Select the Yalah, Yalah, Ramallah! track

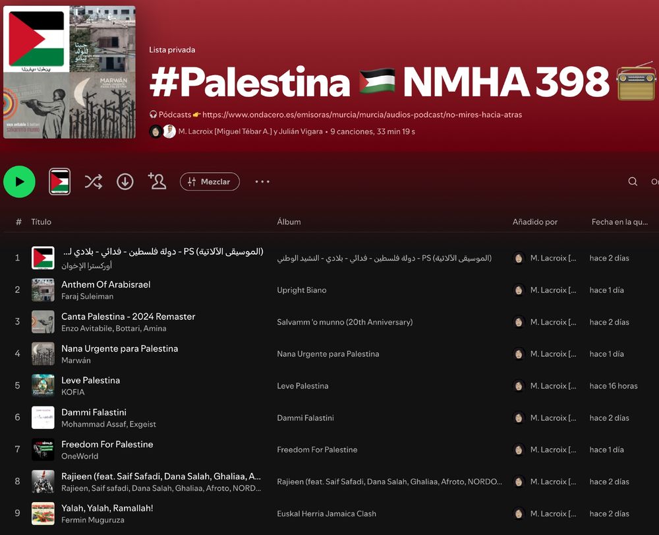(107, 509)
